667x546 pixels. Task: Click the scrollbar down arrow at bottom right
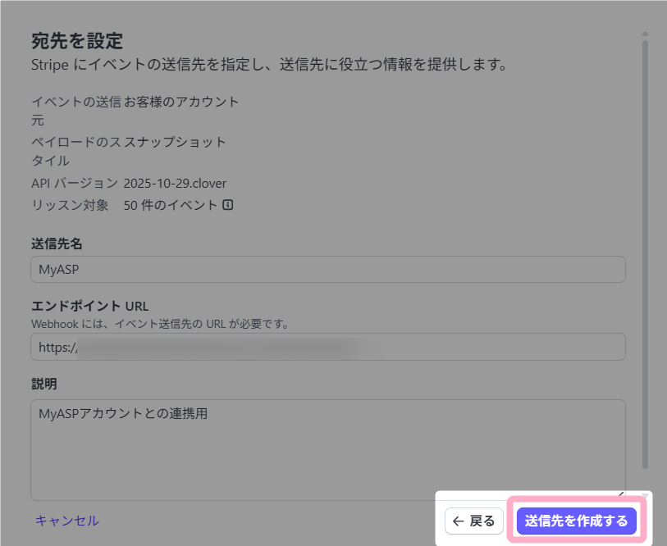point(646,494)
